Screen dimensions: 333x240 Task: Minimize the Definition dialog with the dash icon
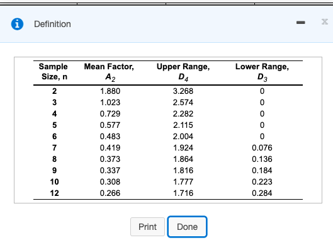tap(301, 22)
